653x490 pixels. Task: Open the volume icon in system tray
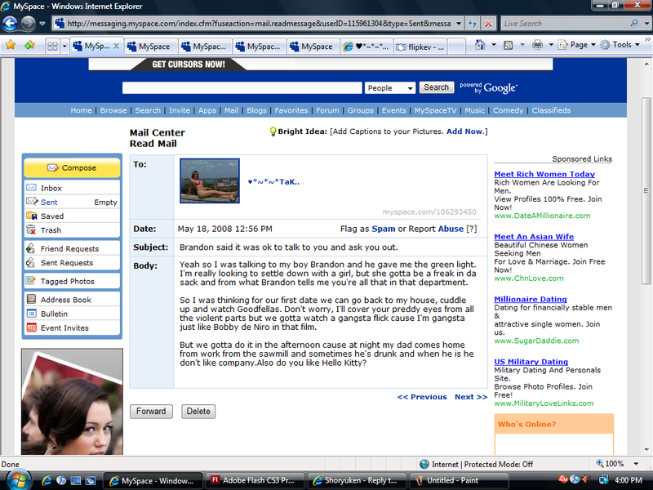(x=585, y=479)
